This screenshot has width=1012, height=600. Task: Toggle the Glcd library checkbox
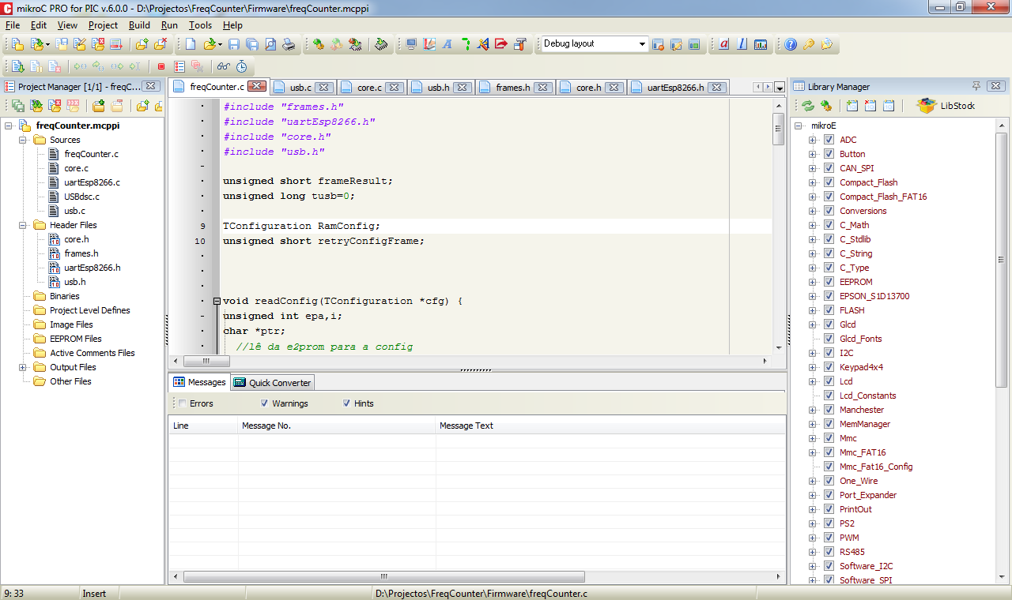click(829, 324)
